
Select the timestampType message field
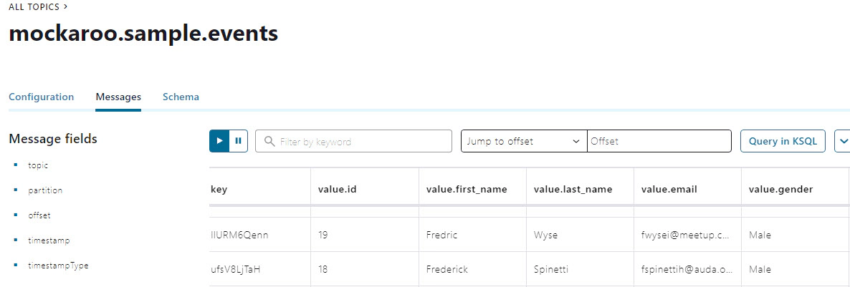click(58, 266)
